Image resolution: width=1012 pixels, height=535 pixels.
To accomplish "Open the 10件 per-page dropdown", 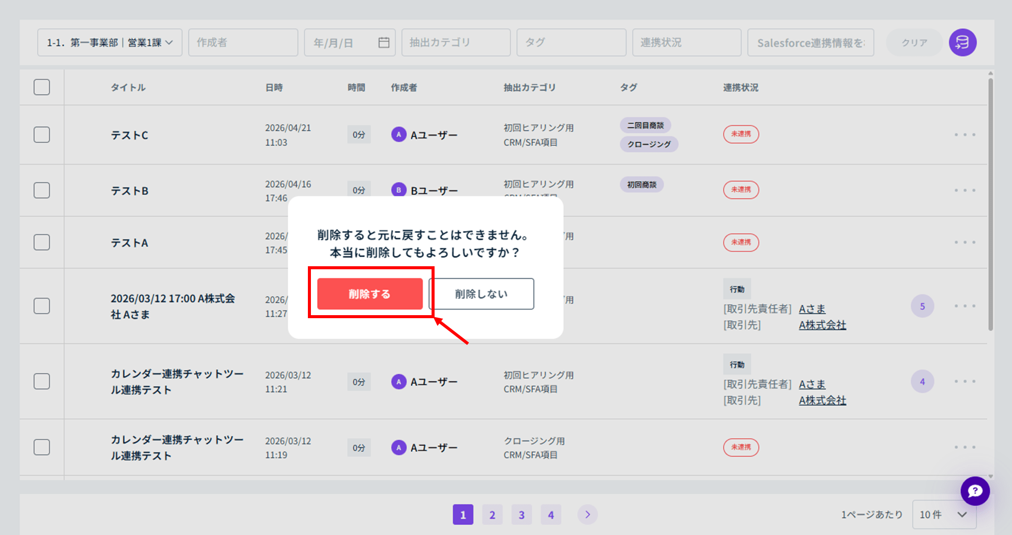I will (943, 514).
